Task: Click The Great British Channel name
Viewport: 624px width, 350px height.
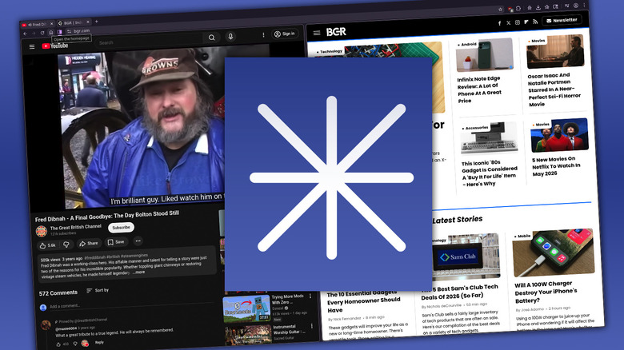Action: (x=76, y=227)
